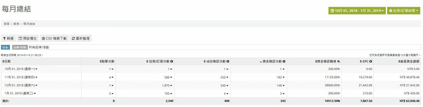
Task: Click the calendar icon in date range button
Action: (x=332, y=11)
